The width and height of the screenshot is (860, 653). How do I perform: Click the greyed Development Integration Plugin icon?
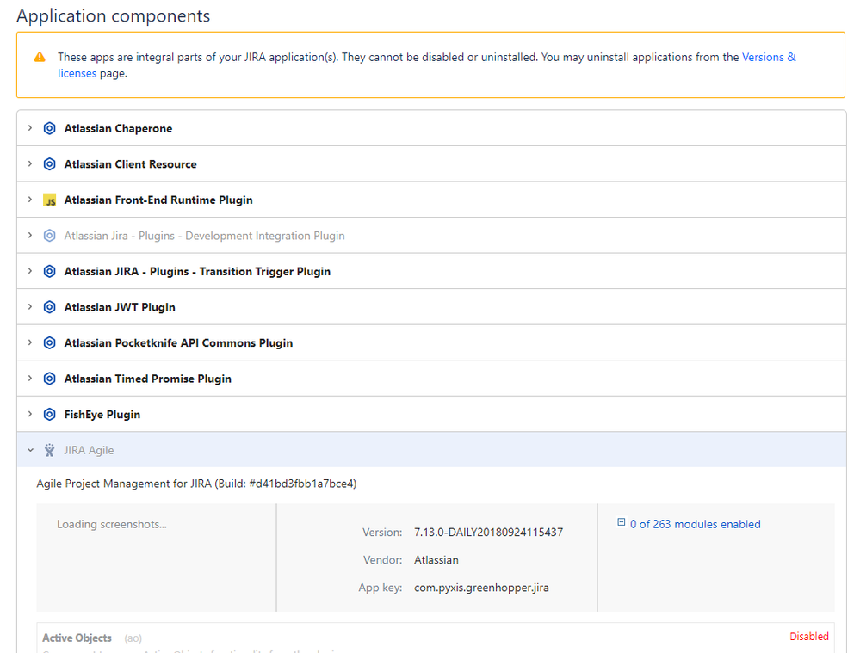(x=49, y=236)
